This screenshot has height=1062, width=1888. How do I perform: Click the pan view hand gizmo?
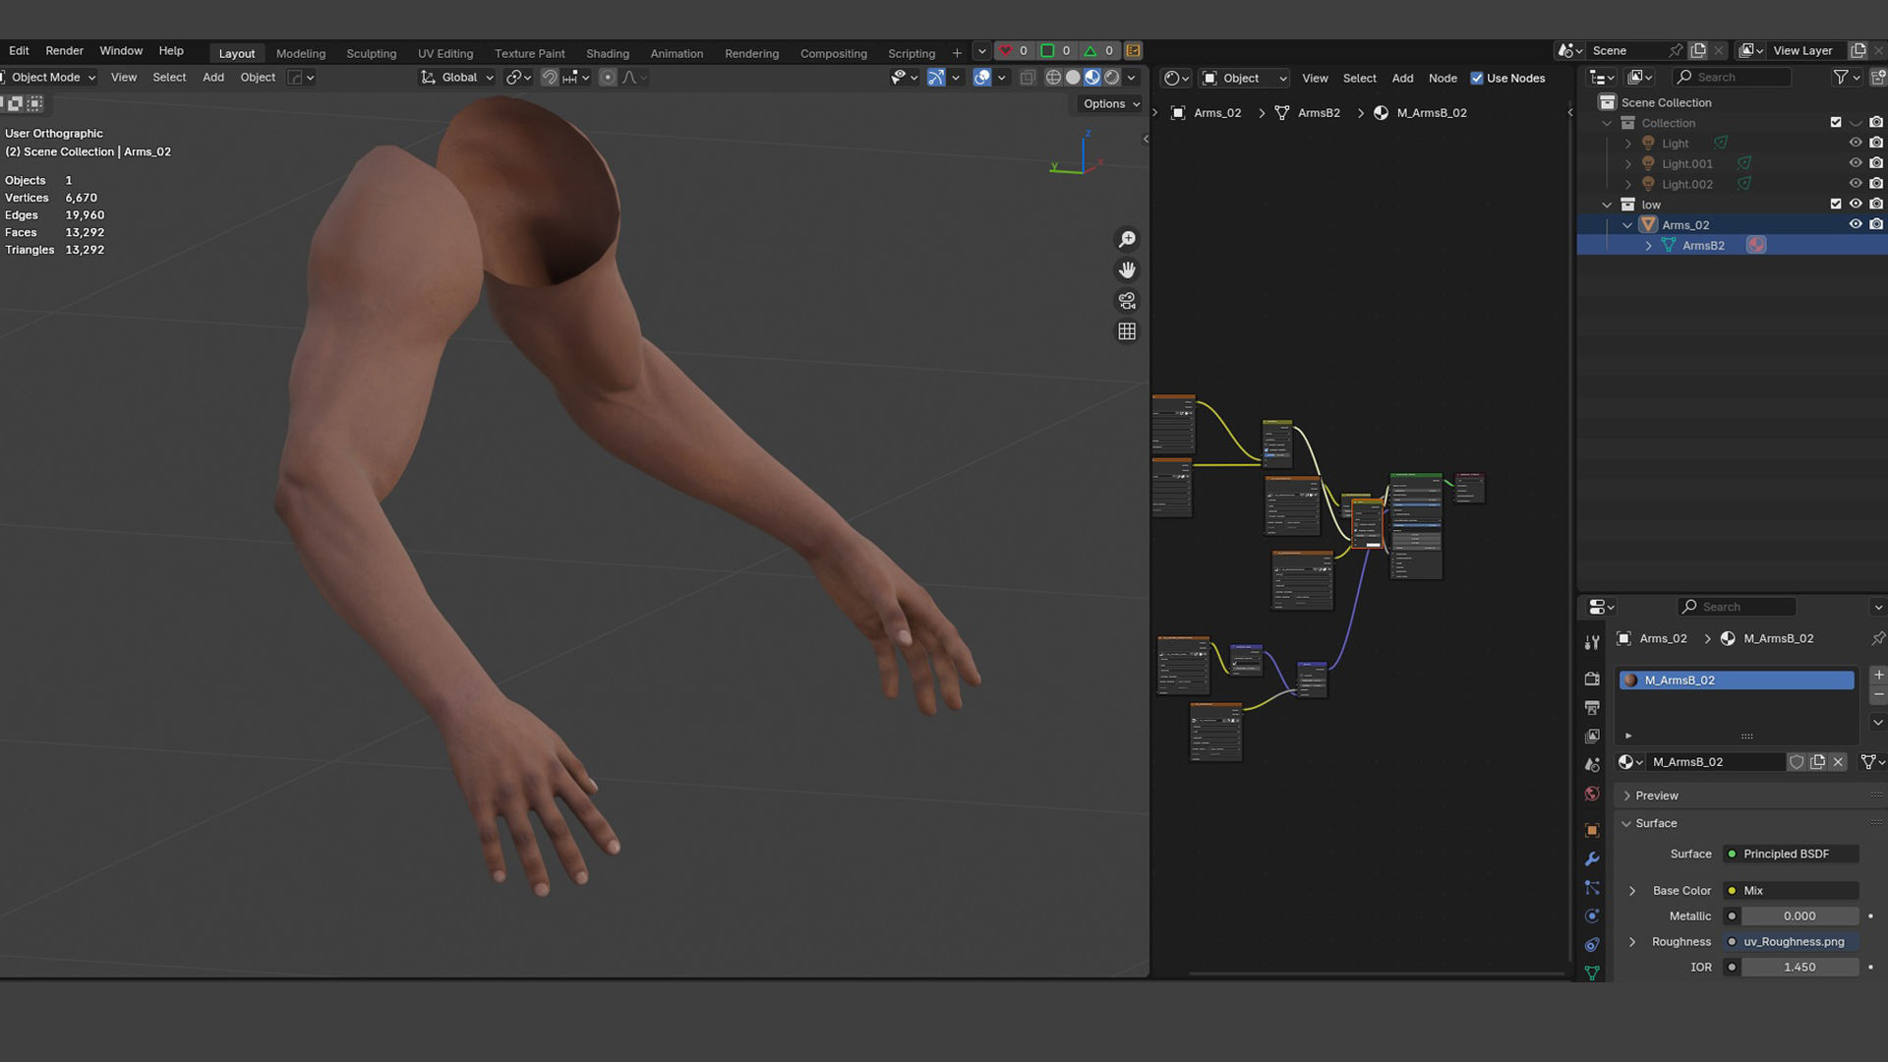tap(1127, 269)
